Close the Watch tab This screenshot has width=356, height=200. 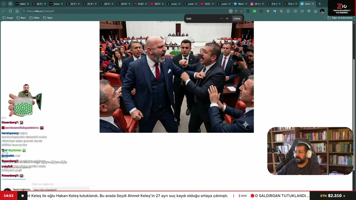click(247, 4)
